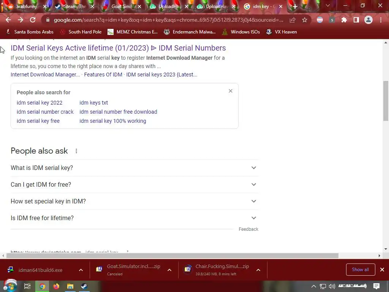This screenshot has height=292, width=389.
Task: Click the address bar URL field
Action: click(x=168, y=20)
